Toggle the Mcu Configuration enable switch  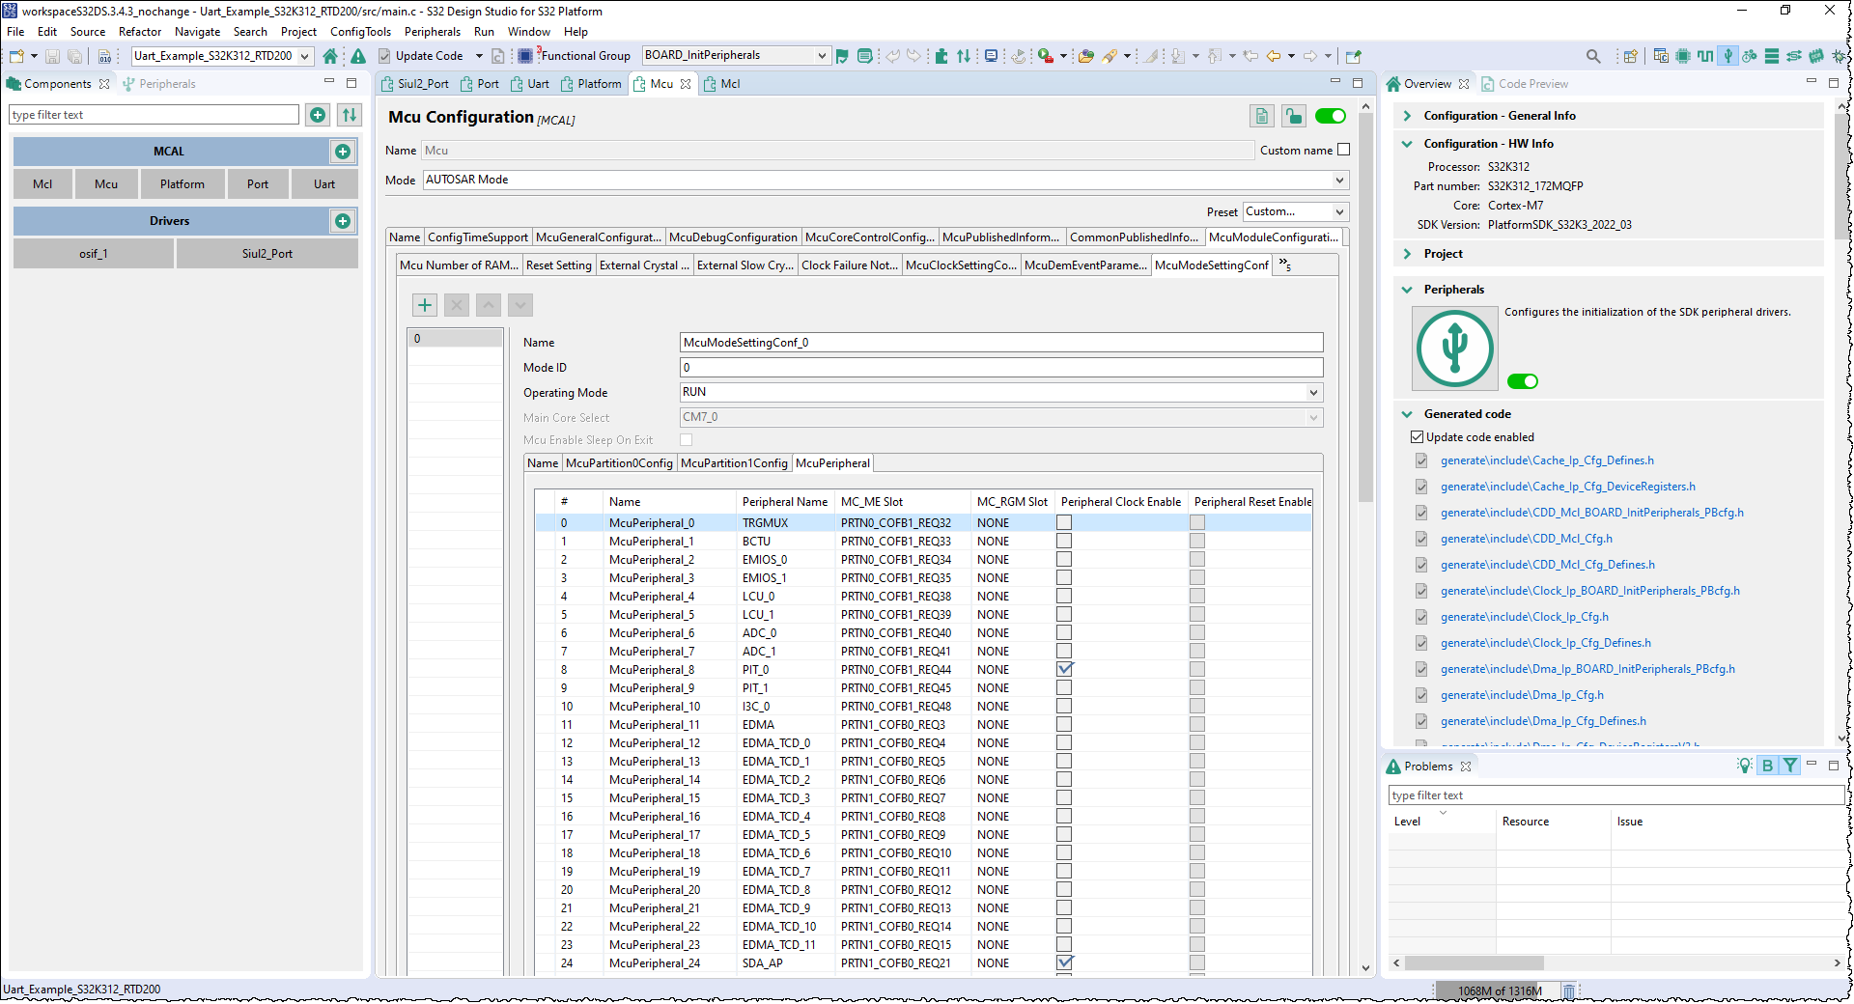coord(1330,116)
